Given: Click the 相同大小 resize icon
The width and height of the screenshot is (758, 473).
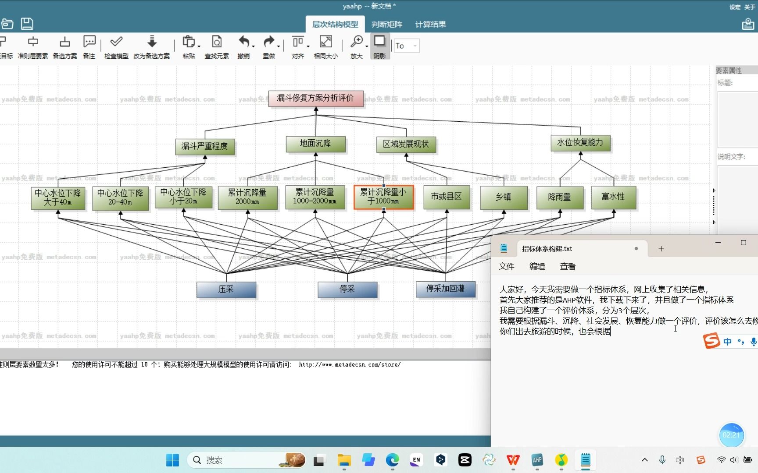Looking at the screenshot, I should pyautogui.click(x=325, y=46).
